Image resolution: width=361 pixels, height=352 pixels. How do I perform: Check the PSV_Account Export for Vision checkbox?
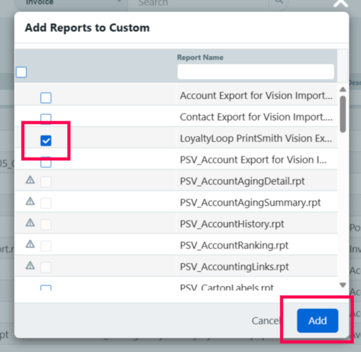click(46, 162)
